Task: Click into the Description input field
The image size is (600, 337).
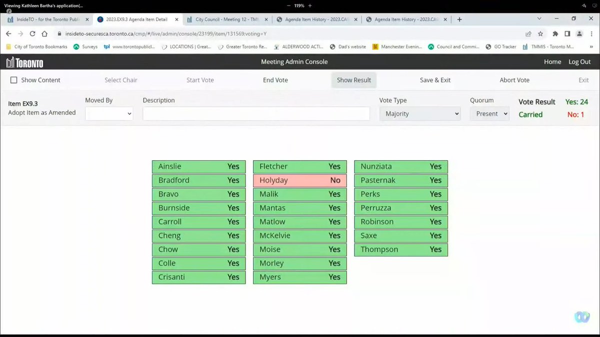Action: point(256,114)
